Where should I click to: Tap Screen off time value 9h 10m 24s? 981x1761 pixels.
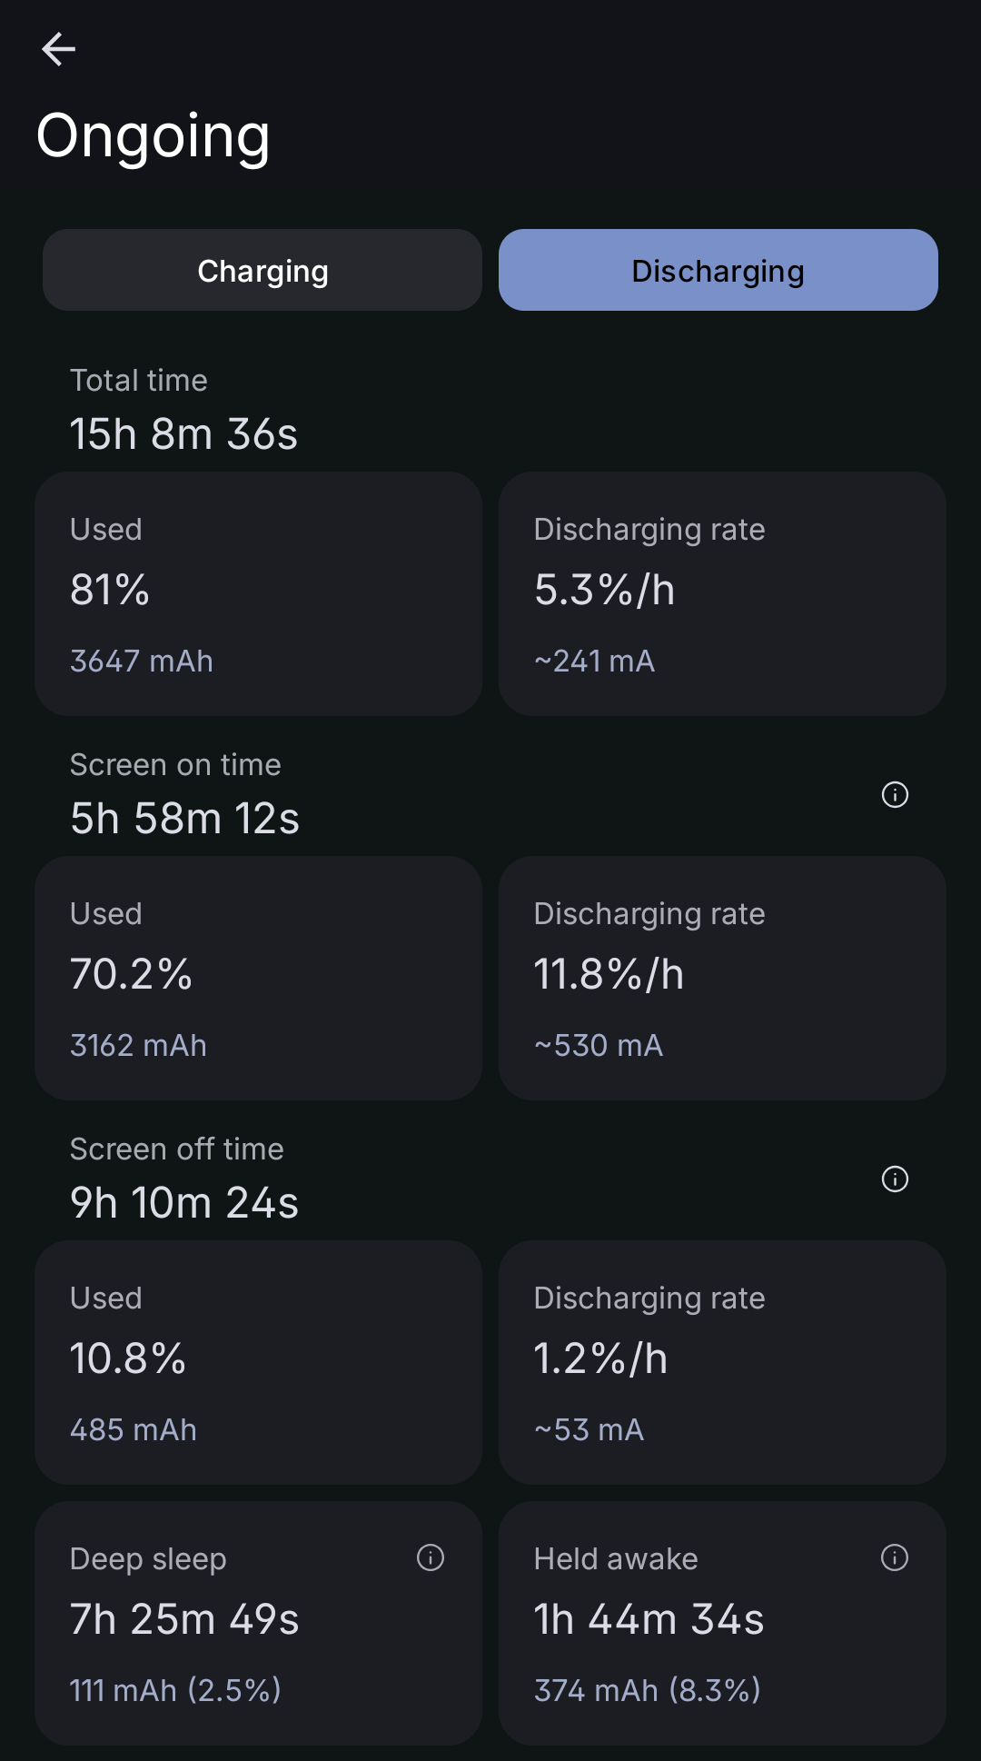pyautogui.click(x=184, y=1203)
